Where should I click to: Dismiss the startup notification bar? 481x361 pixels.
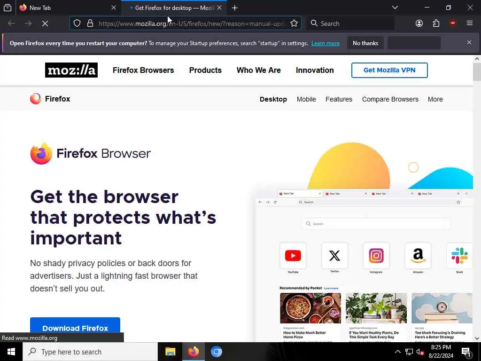pos(469,42)
